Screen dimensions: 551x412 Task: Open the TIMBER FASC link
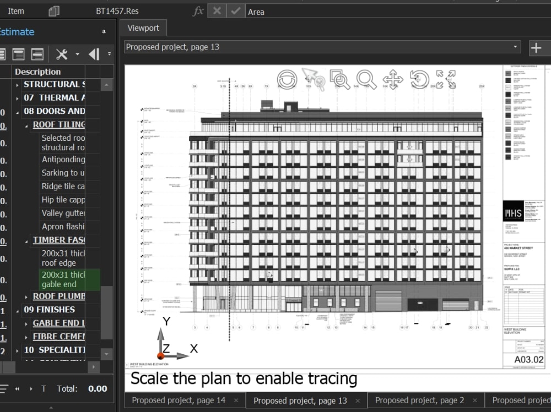pos(59,240)
